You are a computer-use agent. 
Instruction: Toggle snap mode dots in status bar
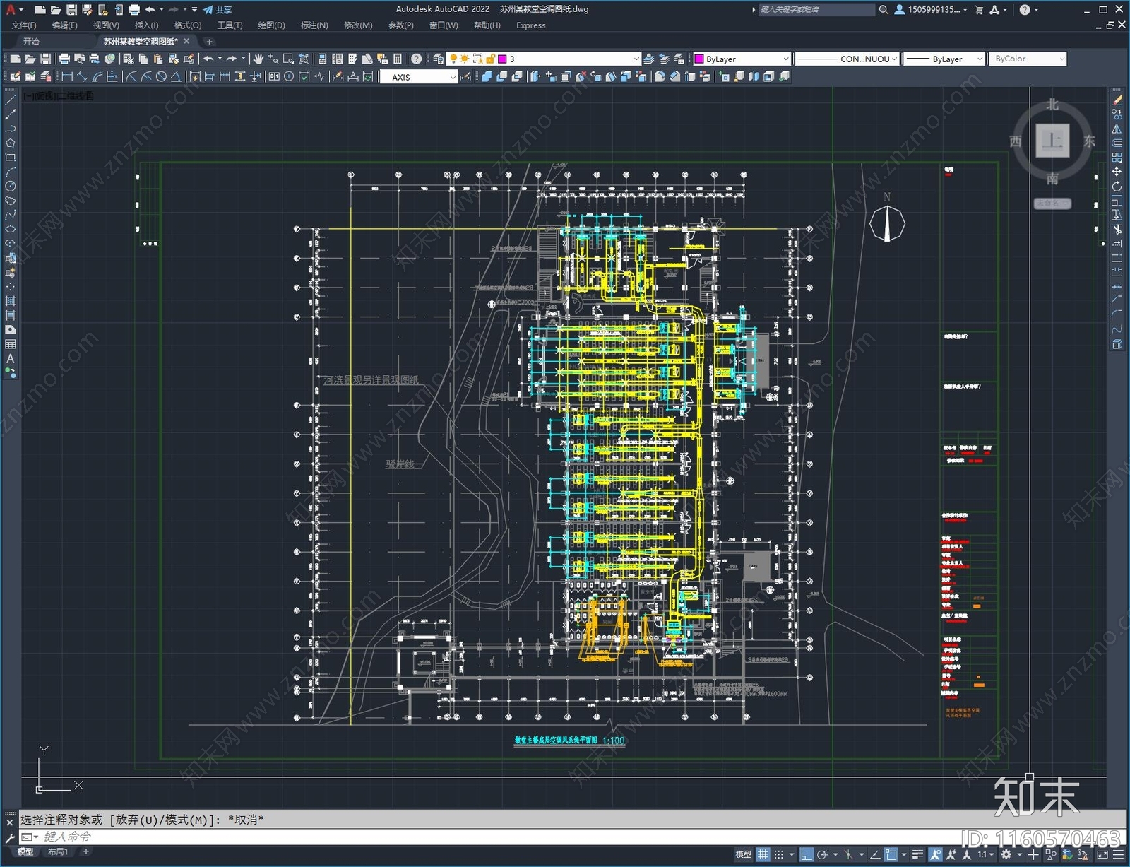coord(779,855)
